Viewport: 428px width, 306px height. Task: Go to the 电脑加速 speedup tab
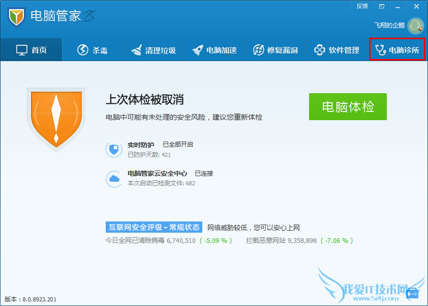[215, 50]
